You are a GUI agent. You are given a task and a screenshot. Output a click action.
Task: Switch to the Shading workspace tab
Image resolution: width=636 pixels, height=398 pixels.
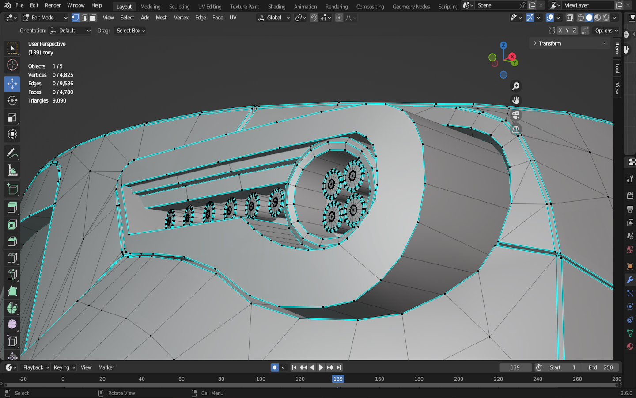[x=277, y=7]
